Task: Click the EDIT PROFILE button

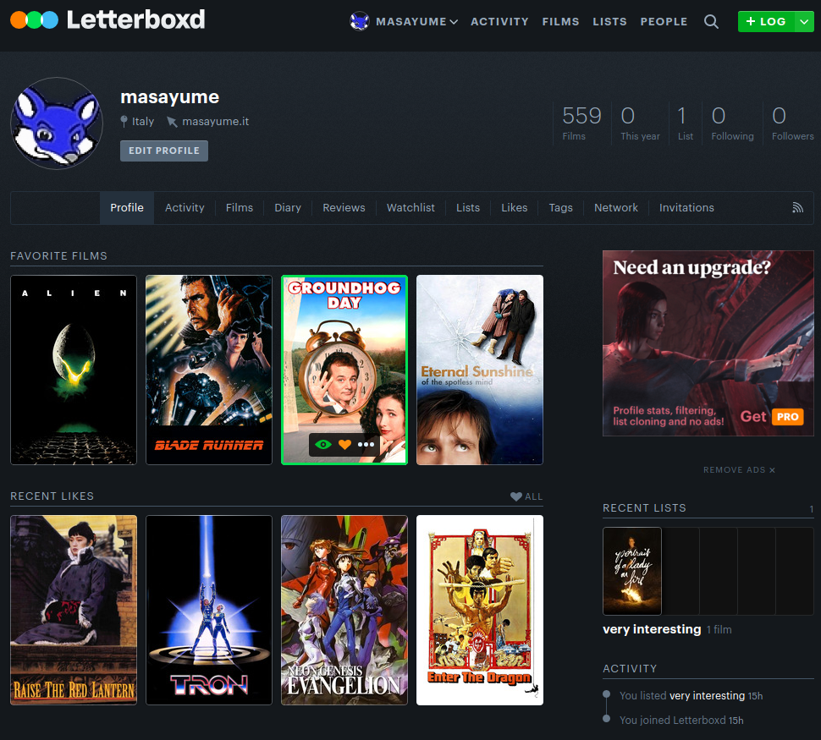Action: click(x=164, y=151)
